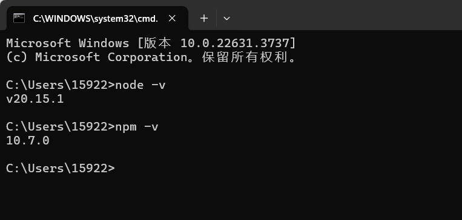Open a new tab with the plus icon

click(204, 19)
